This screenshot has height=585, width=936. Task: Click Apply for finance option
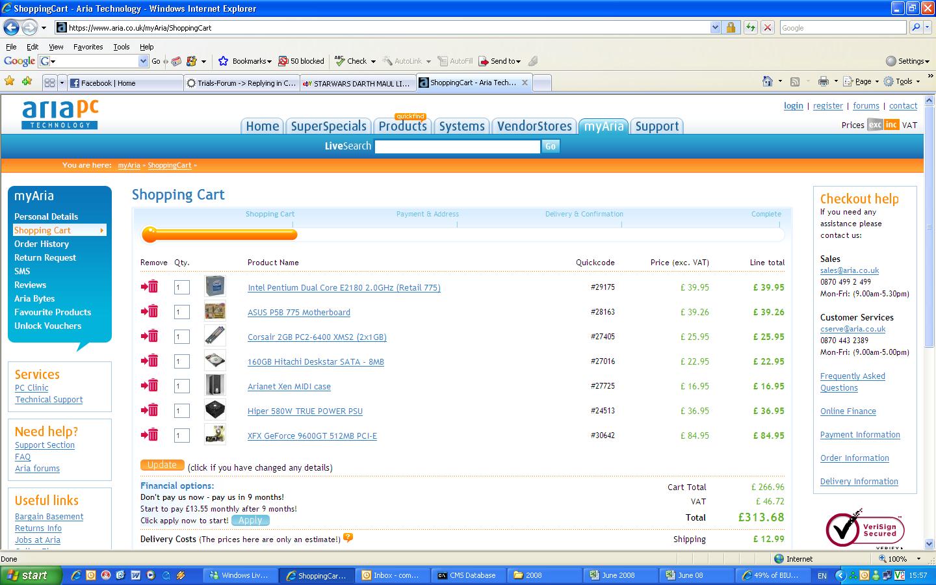tap(250, 520)
